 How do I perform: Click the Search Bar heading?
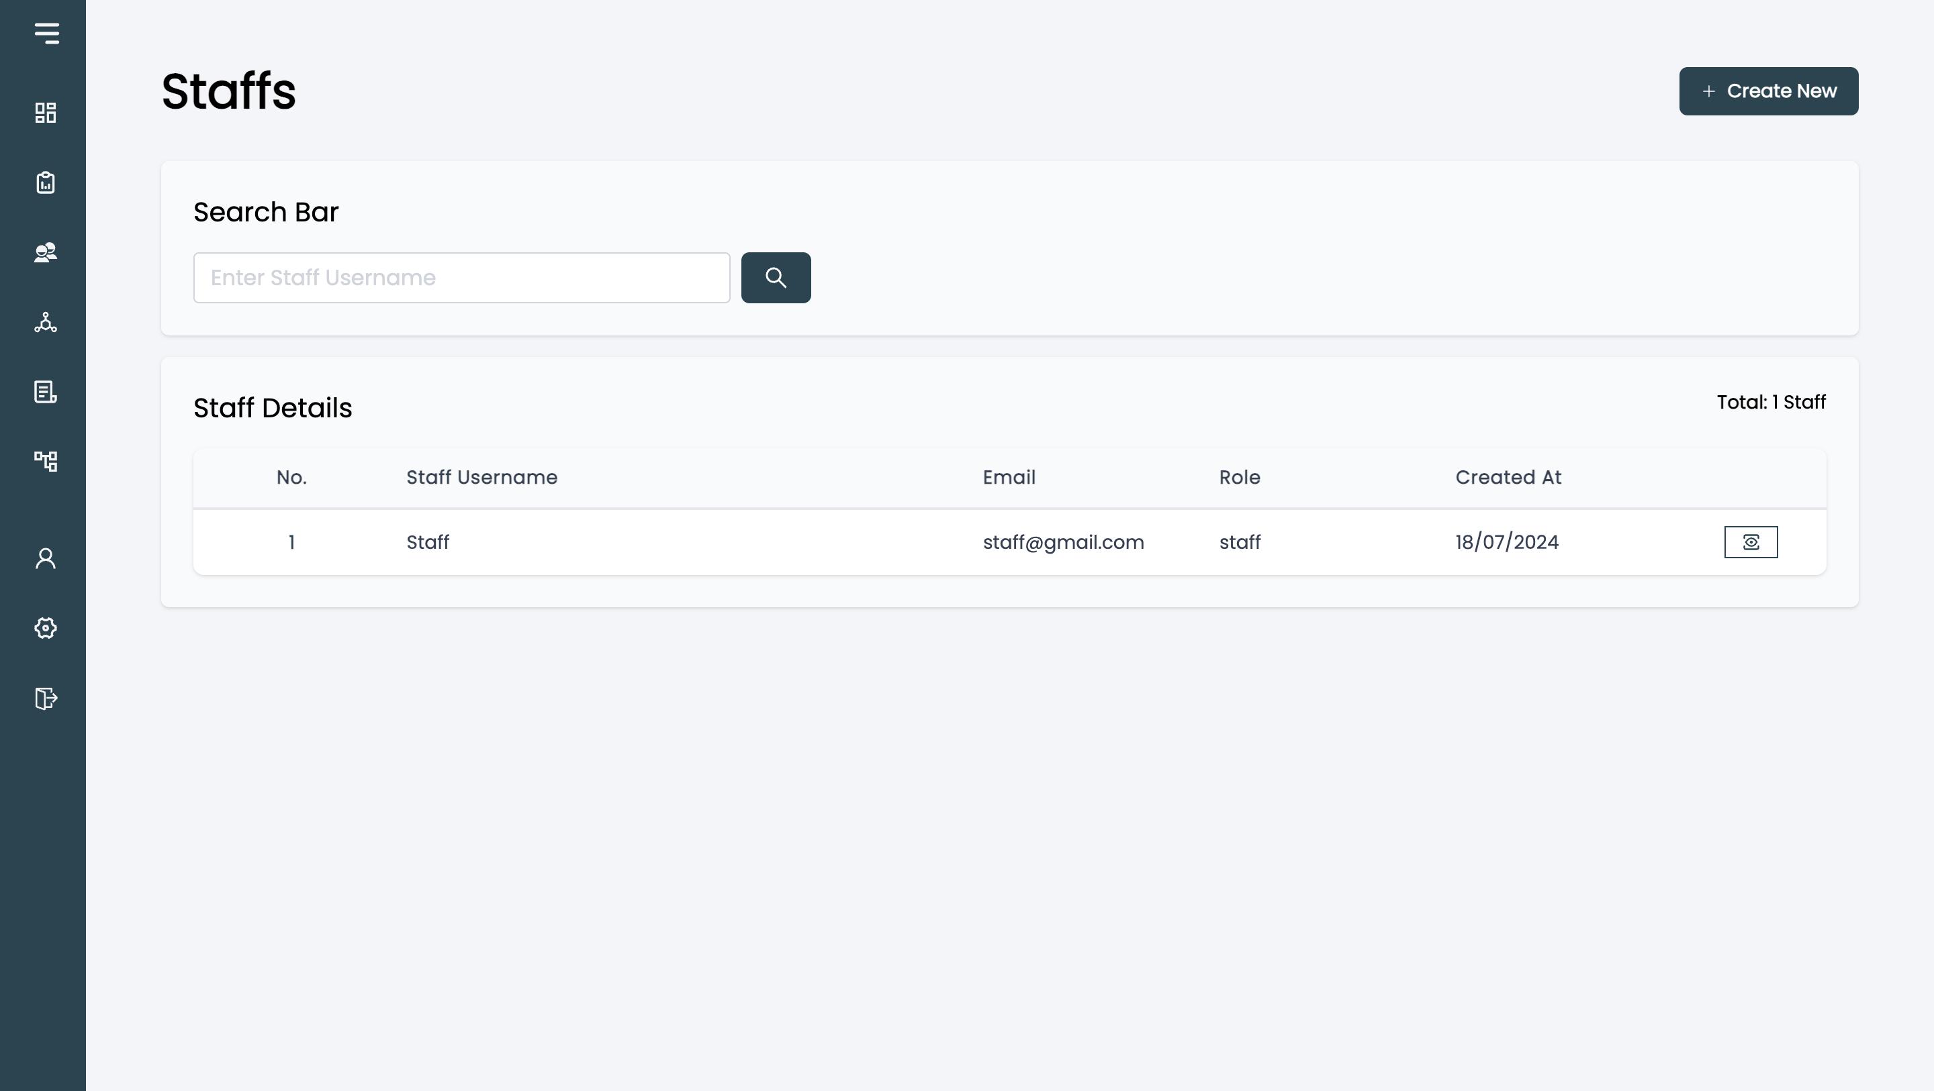(266, 212)
